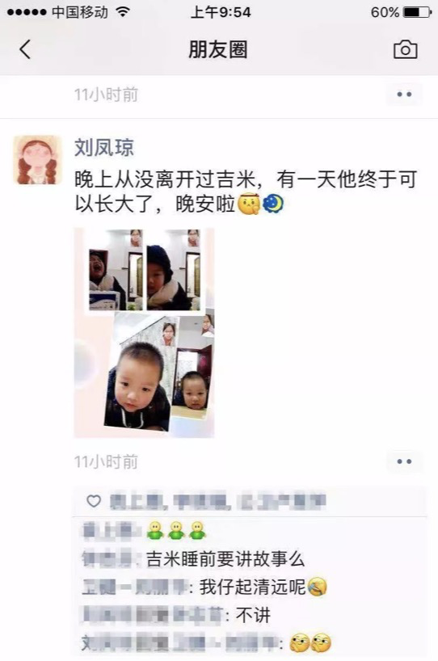This screenshot has width=438, height=661.
Task: Tap the heart likes icon
Action: click(94, 501)
